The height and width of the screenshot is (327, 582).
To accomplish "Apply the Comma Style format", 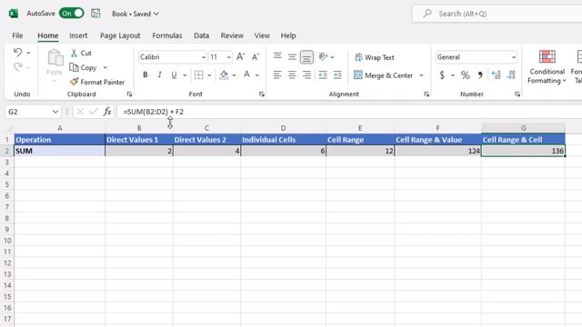I will tap(480, 74).
